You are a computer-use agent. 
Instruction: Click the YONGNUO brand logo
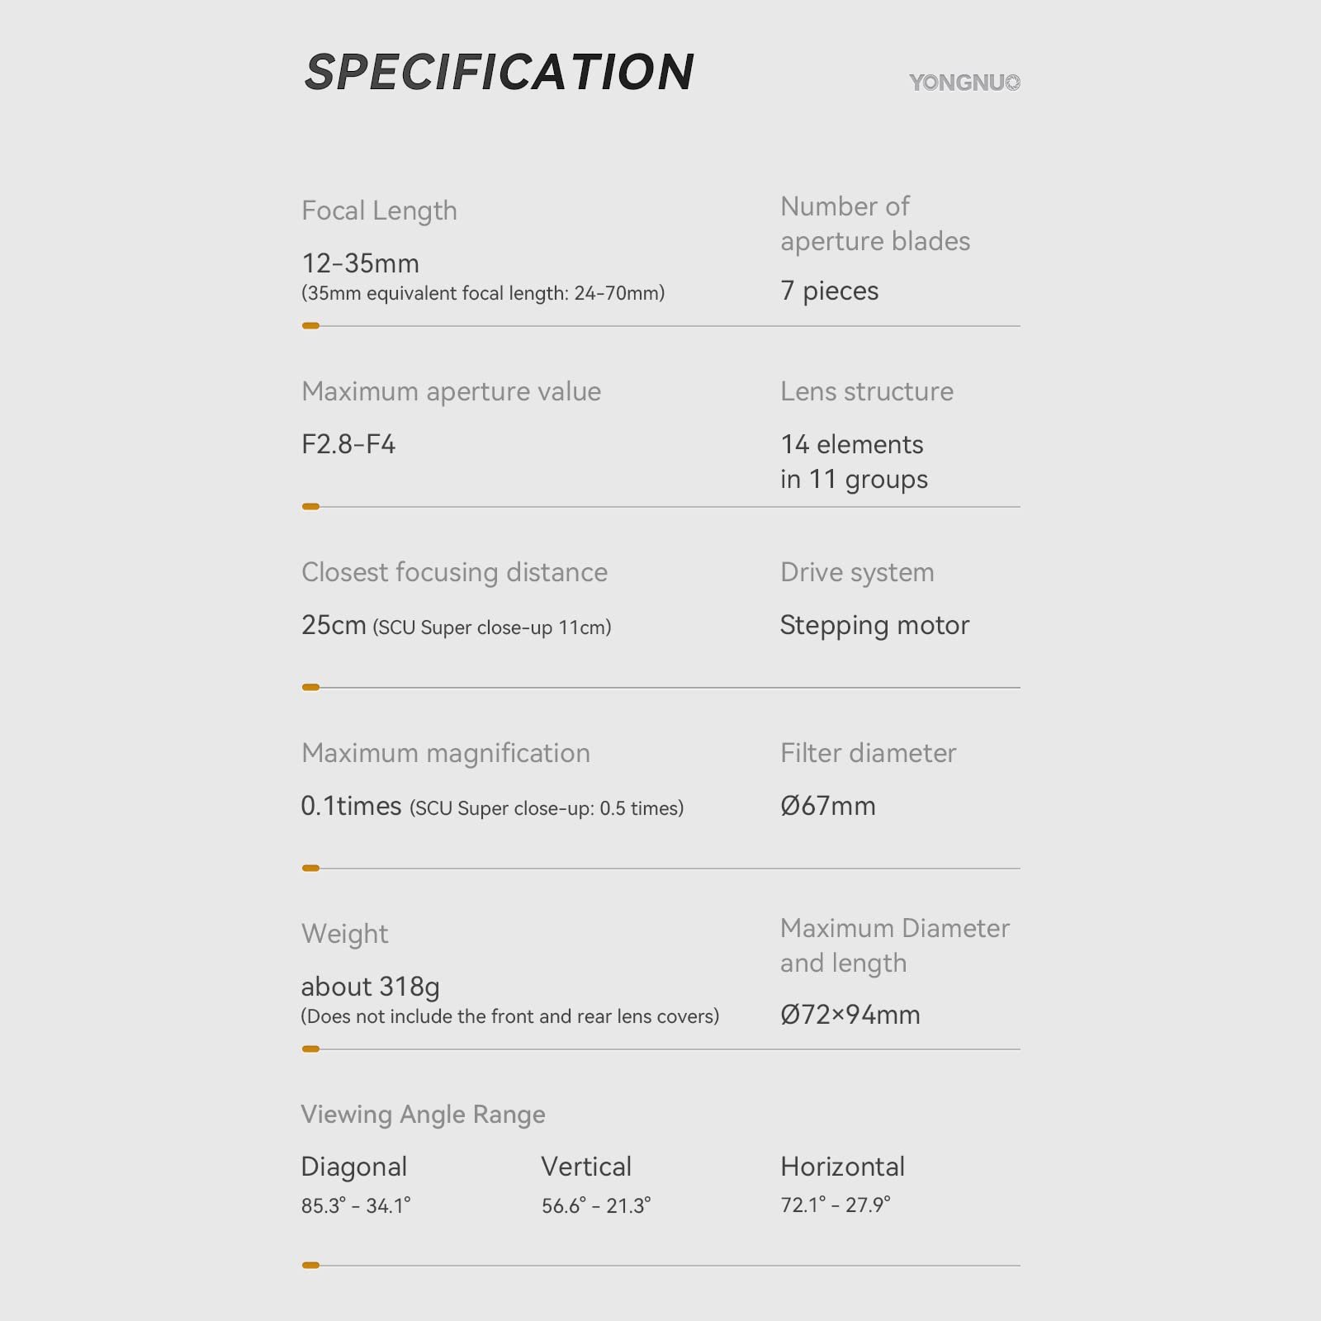click(x=964, y=83)
